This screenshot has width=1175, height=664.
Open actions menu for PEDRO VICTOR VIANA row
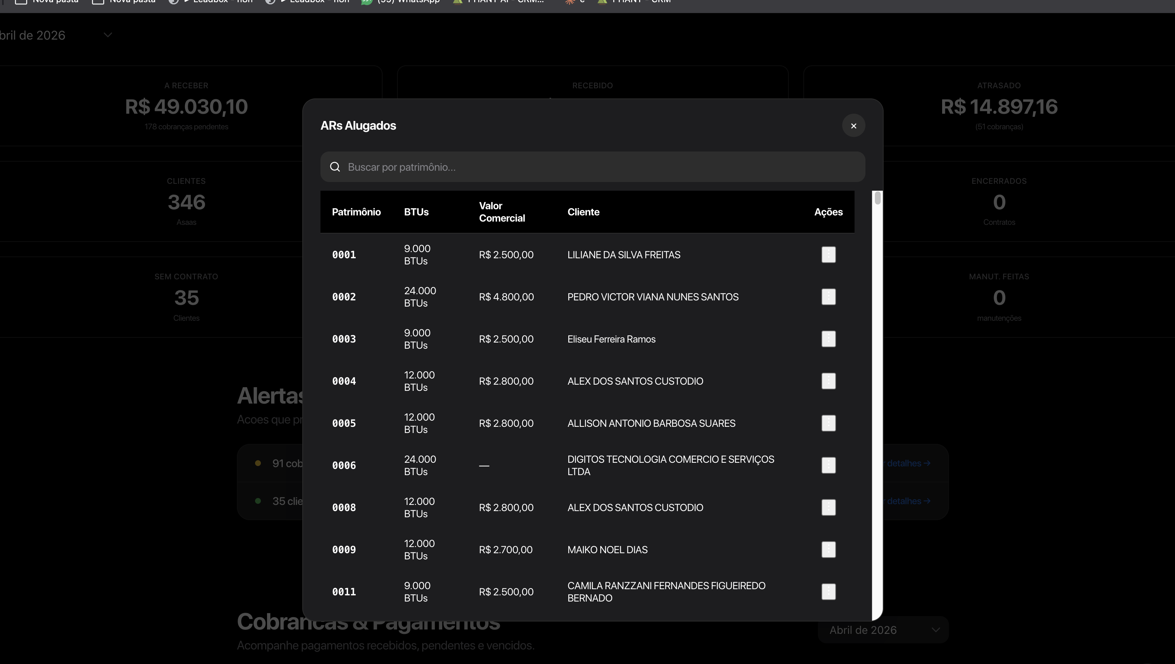tap(828, 297)
